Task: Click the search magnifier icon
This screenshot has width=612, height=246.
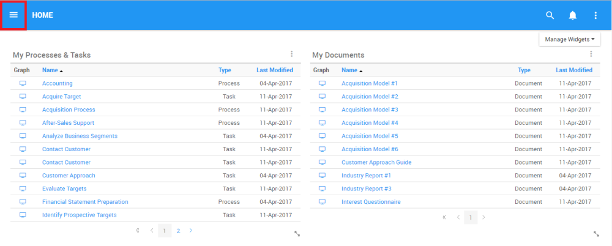Action: [550, 15]
